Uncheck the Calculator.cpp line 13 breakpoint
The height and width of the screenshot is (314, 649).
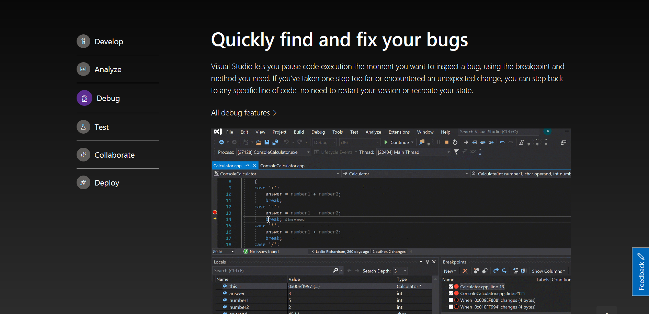pos(451,286)
